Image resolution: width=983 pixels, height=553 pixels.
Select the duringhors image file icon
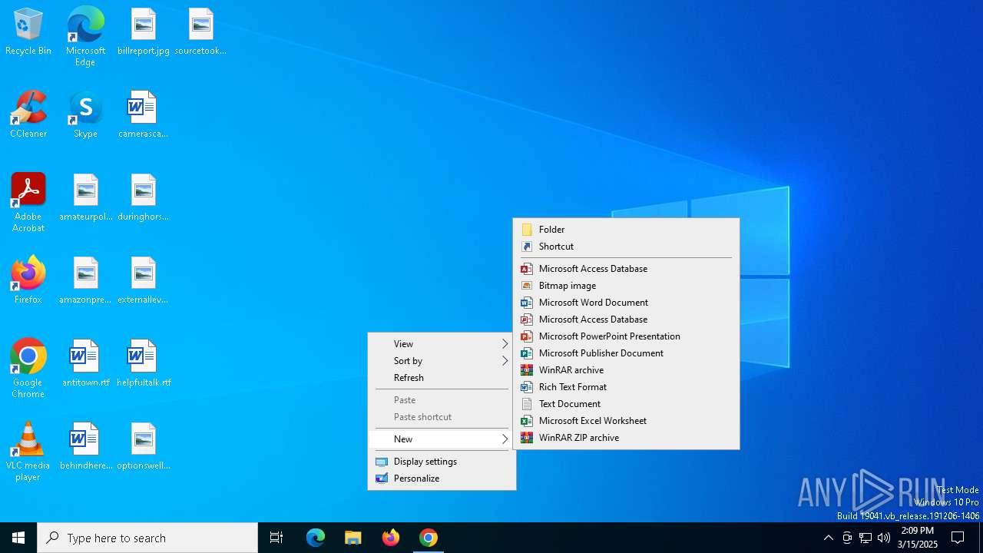144,198
